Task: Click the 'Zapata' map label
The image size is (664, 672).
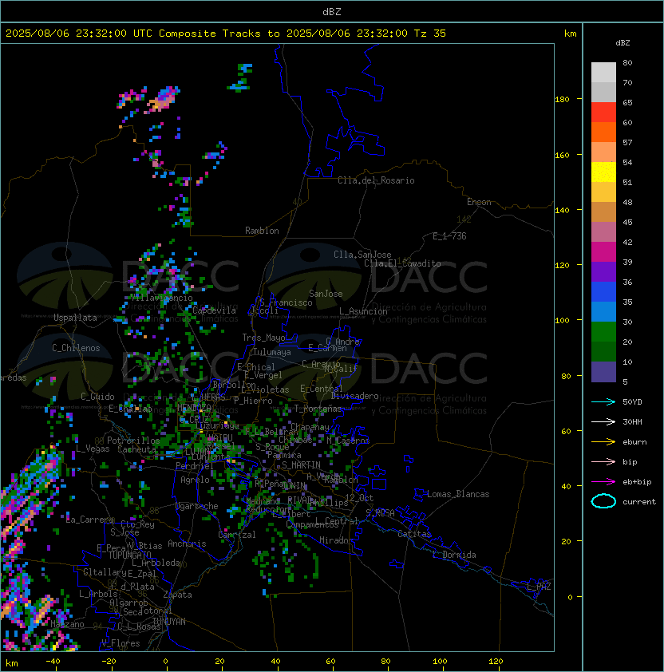Action: pyautogui.click(x=177, y=595)
